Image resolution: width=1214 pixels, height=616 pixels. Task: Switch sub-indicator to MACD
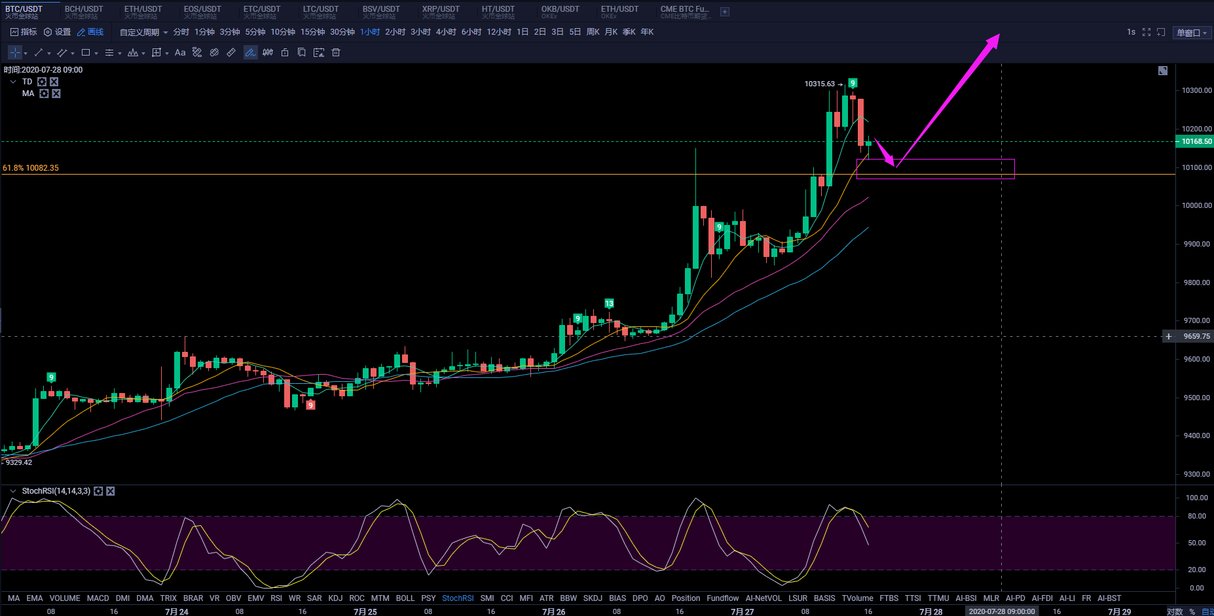[98, 598]
